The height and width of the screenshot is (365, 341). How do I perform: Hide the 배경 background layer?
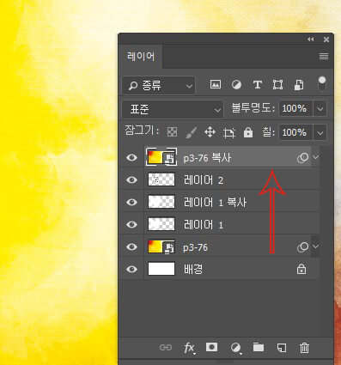pyautogui.click(x=131, y=269)
